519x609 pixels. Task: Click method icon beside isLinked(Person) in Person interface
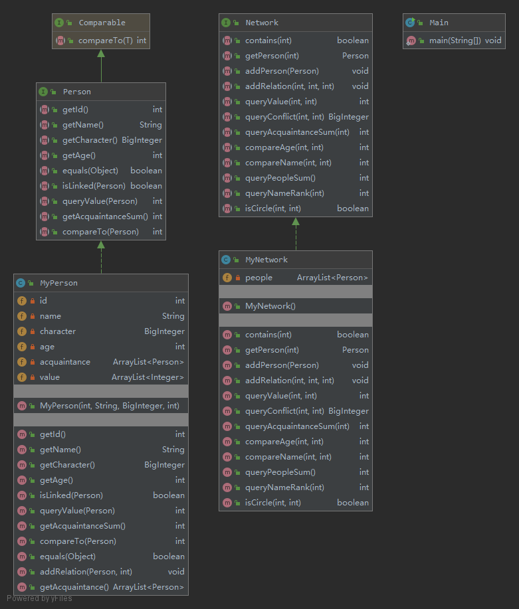(x=45, y=186)
